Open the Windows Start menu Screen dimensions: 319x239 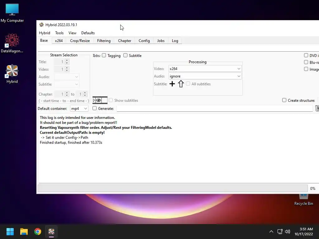pyautogui.click(x=10, y=232)
